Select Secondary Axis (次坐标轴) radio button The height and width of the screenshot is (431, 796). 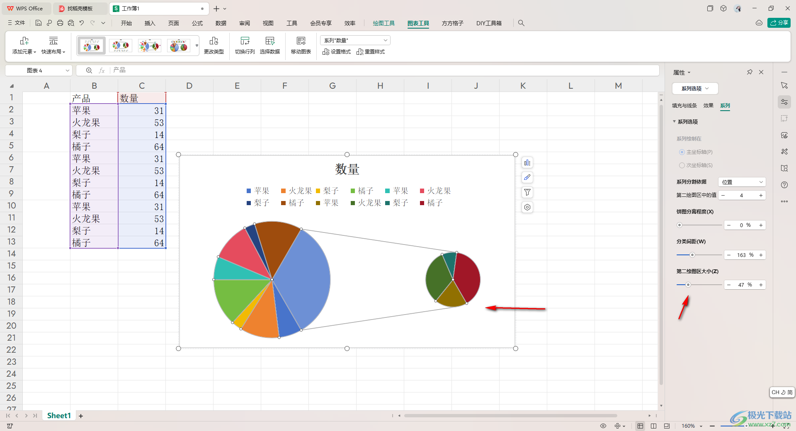point(682,165)
